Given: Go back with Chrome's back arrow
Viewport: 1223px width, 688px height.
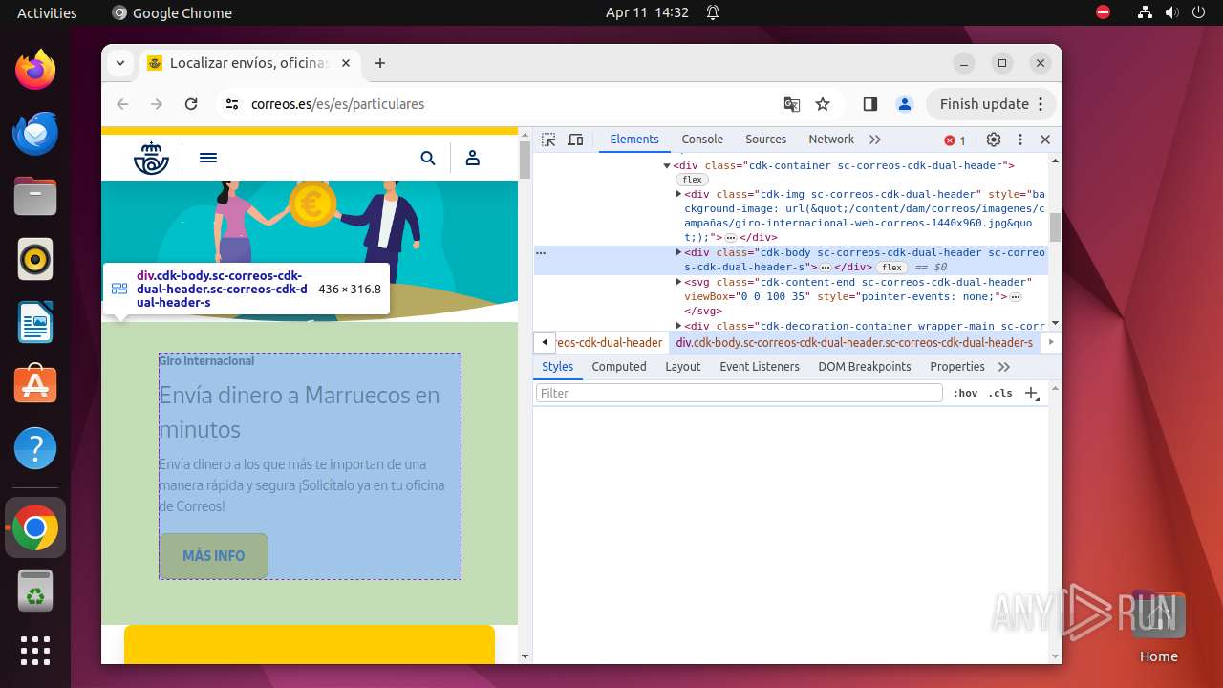Looking at the screenshot, I should click(122, 104).
